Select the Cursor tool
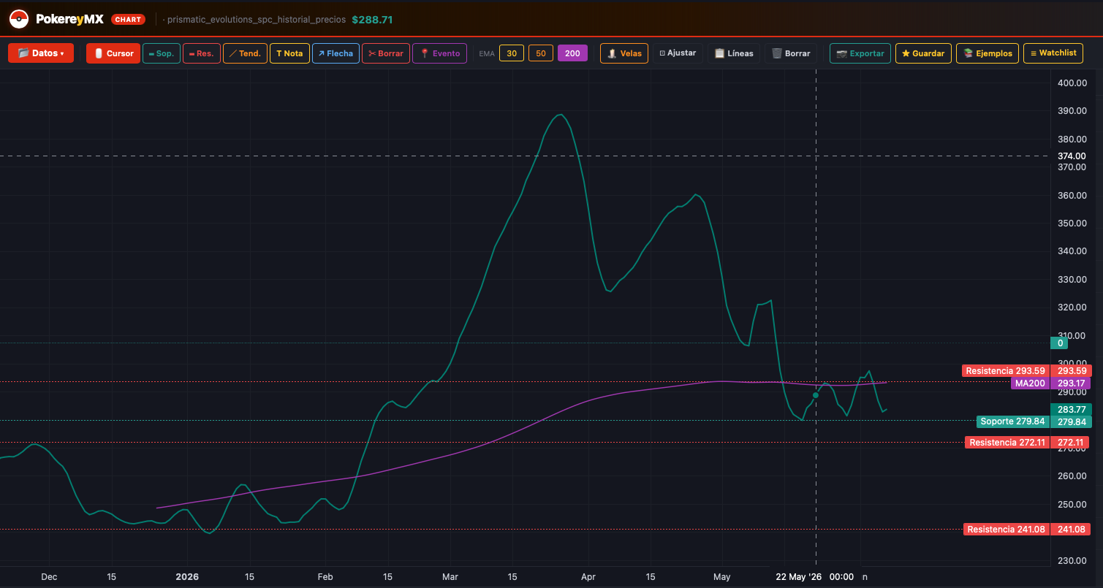Viewport: 1103px width, 588px height. 113,53
